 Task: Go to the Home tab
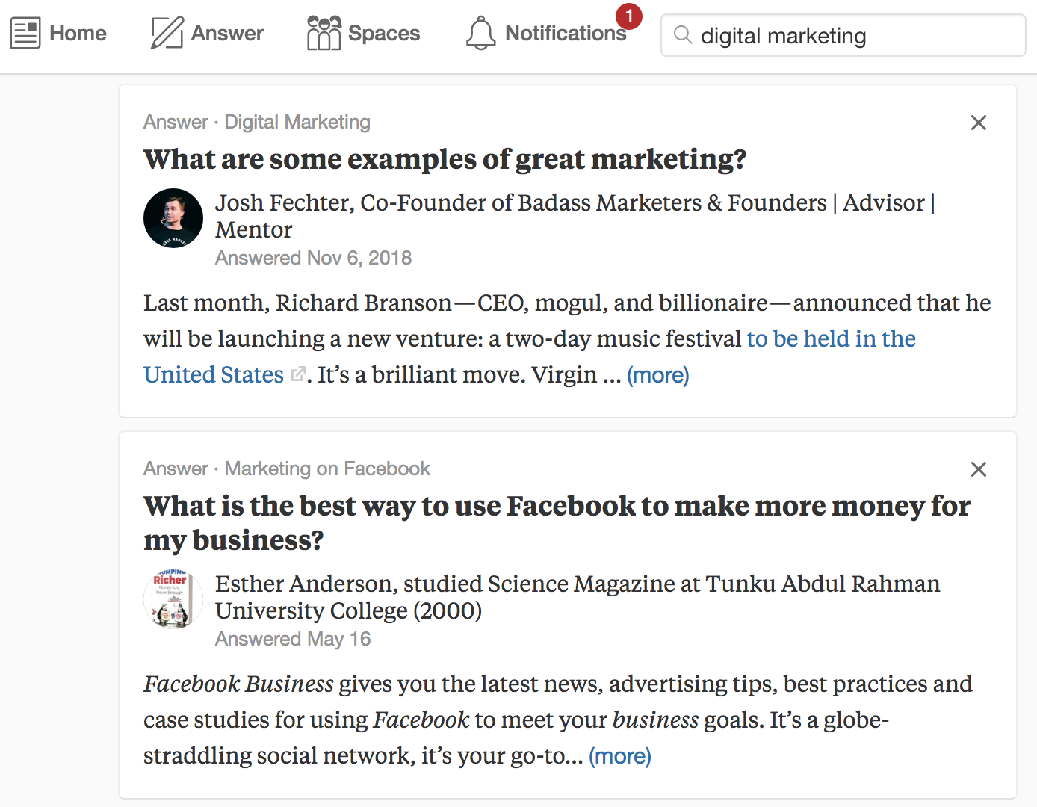pyautogui.click(x=78, y=34)
